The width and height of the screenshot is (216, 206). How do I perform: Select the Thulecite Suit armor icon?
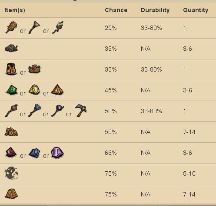(11, 69)
